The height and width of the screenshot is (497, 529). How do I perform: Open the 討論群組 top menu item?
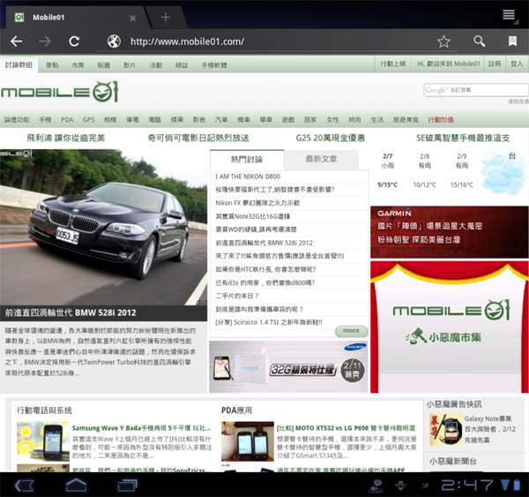(19, 64)
